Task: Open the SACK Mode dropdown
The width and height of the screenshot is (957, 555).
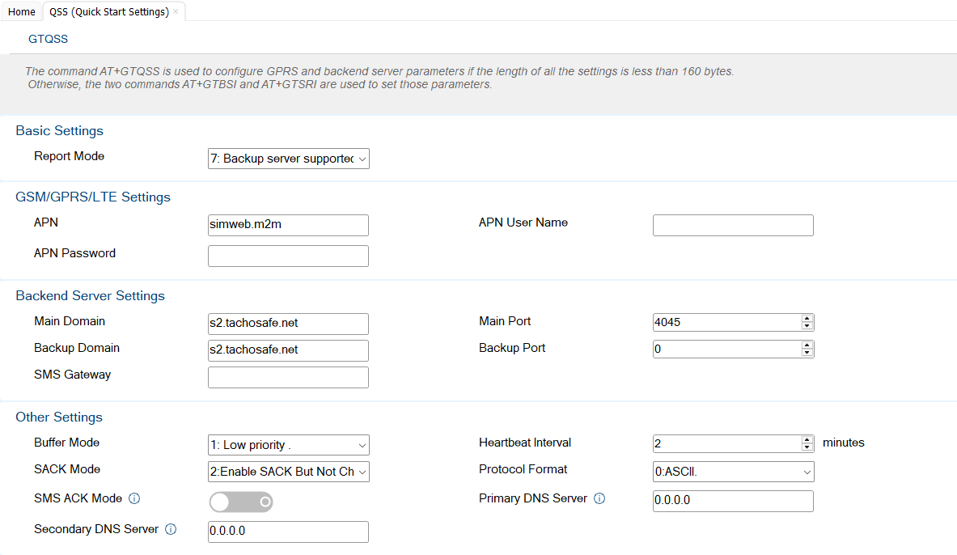Action: coord(288,472)
